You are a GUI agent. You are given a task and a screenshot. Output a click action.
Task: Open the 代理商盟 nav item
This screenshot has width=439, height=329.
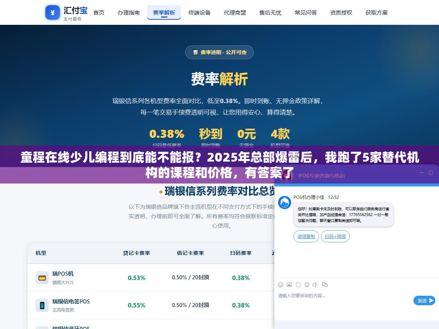(x=235, y=12)
